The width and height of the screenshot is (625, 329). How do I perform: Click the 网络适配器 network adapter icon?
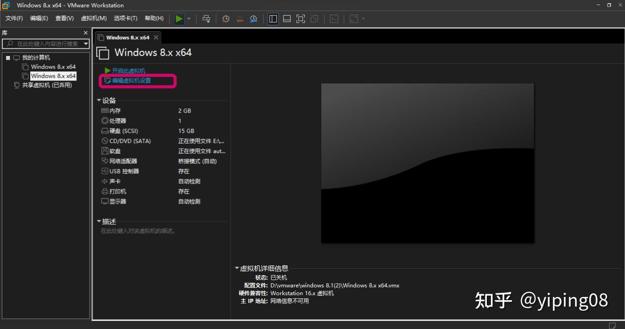coord(105,161)
